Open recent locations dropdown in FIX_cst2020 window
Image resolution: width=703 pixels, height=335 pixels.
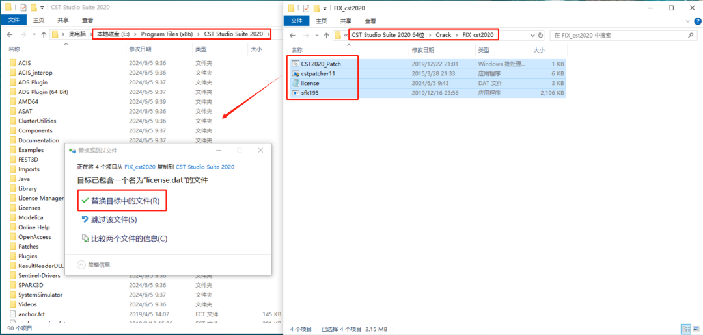(316, 35)
